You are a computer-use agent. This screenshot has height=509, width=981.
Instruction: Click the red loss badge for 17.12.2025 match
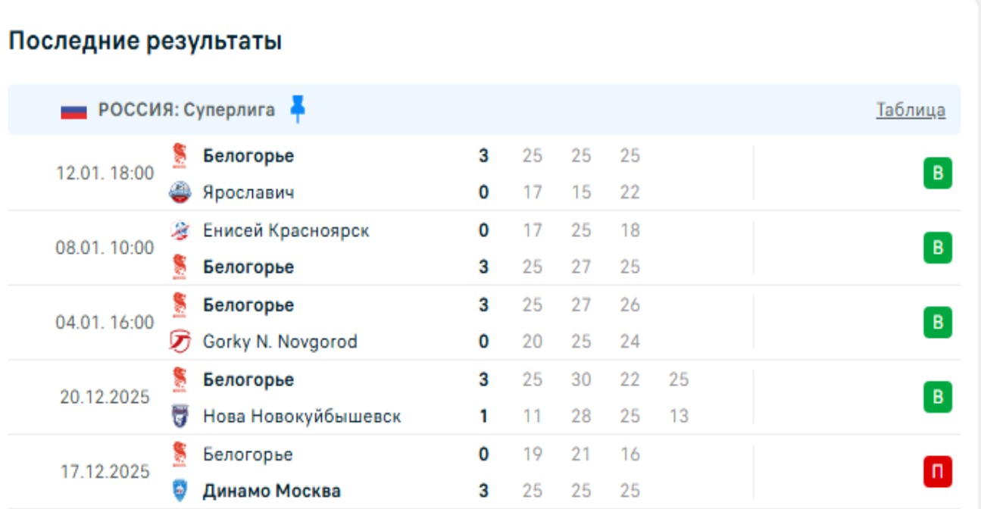[937, 472]
